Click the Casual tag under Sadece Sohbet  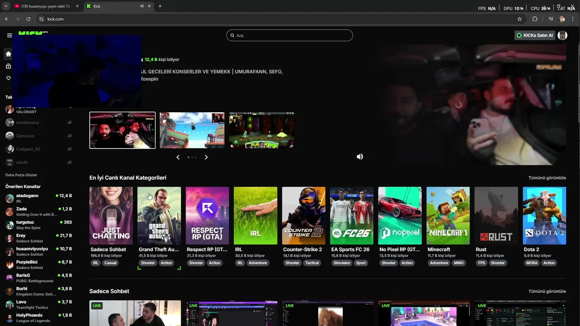[x=110, y=263]
